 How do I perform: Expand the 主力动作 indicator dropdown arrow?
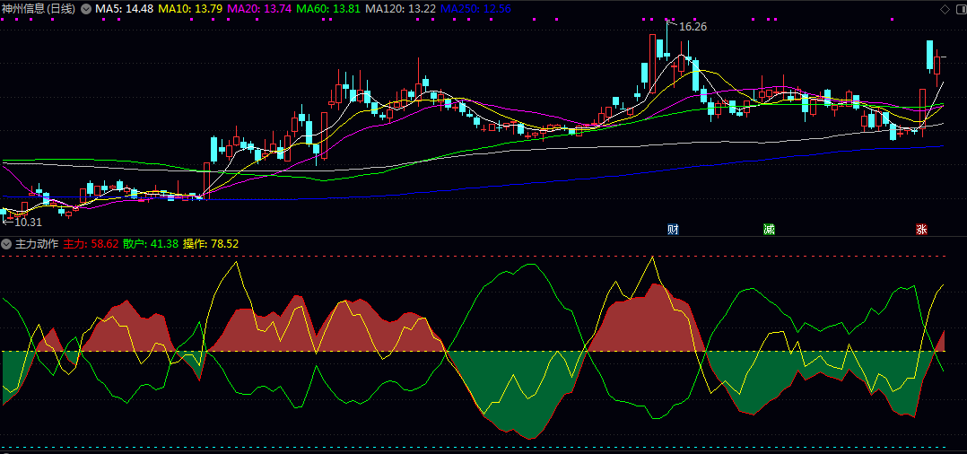click(6, 243)
